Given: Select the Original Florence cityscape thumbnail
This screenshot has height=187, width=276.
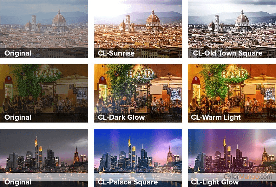Looking at the screenshot, I should coord(44,29).
